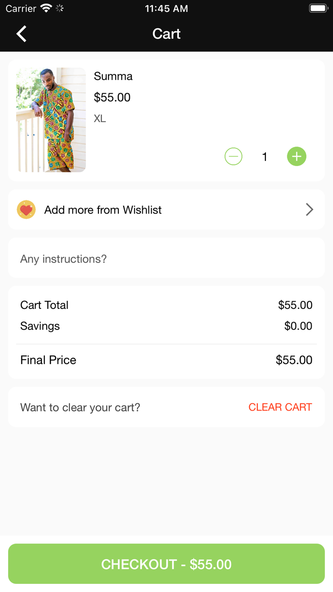
Task: Tap the back arrow icon
Action: tap(21, 34)
